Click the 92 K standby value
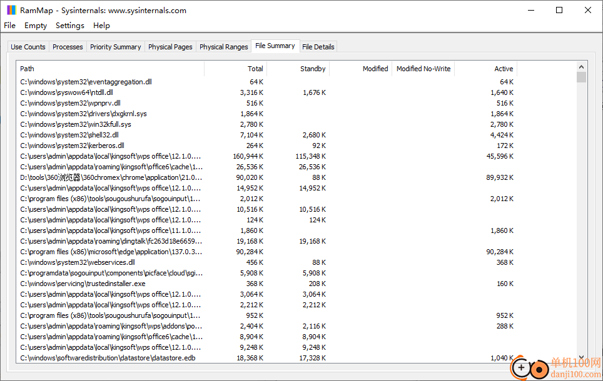The image size is (603, 381). pyautogui.click(x=319, y=146)
